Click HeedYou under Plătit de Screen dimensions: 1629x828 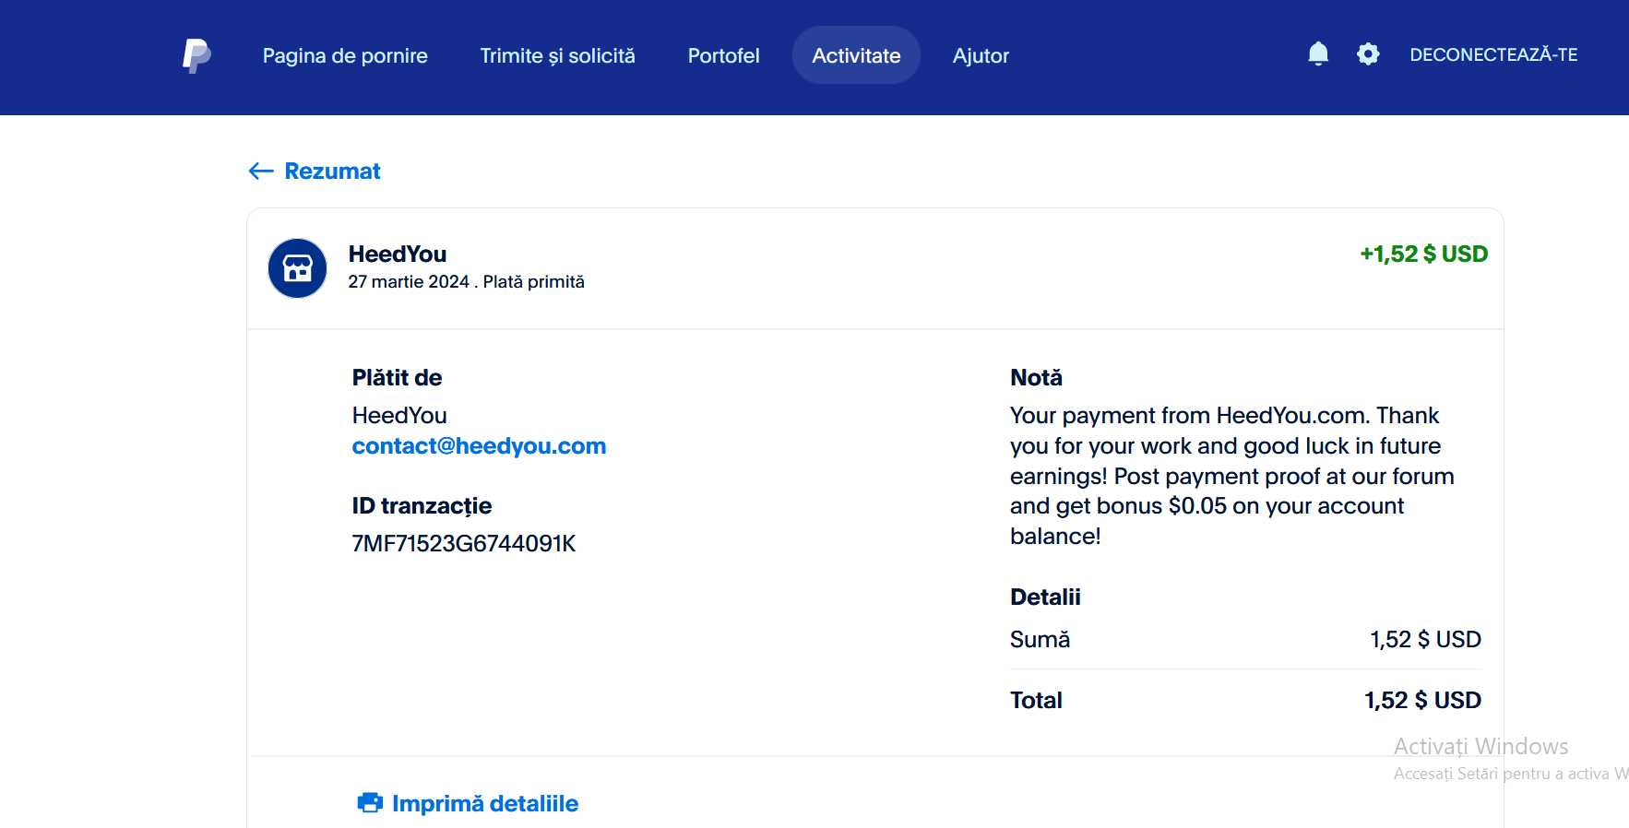399,416
